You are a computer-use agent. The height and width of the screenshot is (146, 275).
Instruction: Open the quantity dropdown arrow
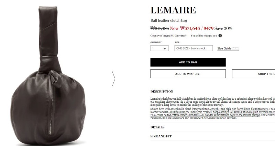165,48
